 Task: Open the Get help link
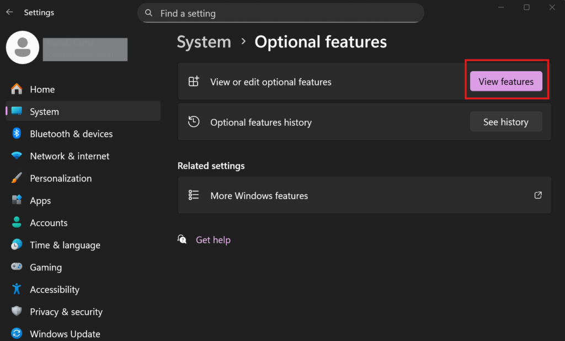click(213, 240)
